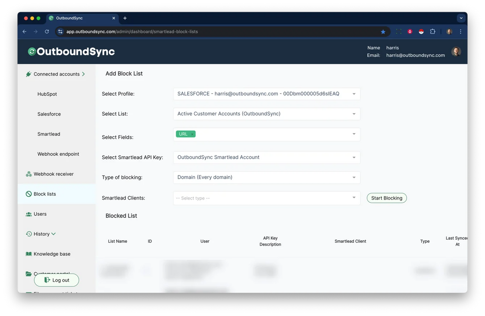This screenshot has width=485, height=316.
Task: Switch to the Smartlead sidebar item
Action: pyautogui.click(x=48, y=134)
